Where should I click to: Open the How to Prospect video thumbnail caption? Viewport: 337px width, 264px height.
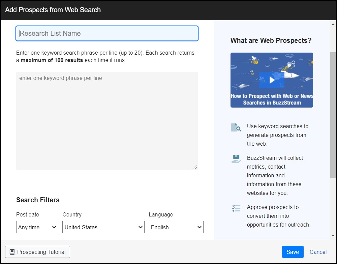272,99
